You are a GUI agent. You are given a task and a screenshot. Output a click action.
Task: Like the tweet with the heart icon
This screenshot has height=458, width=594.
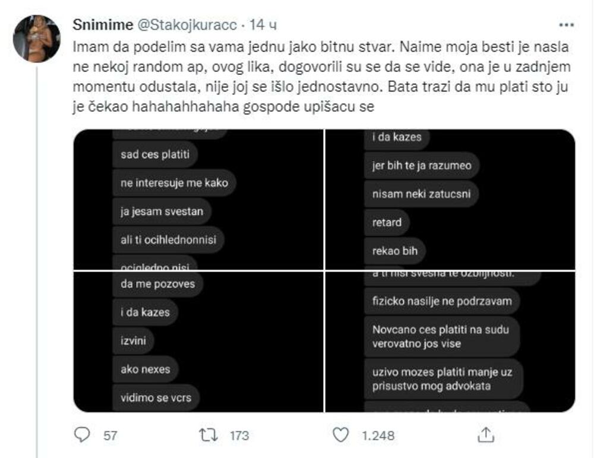click(340, 435)
